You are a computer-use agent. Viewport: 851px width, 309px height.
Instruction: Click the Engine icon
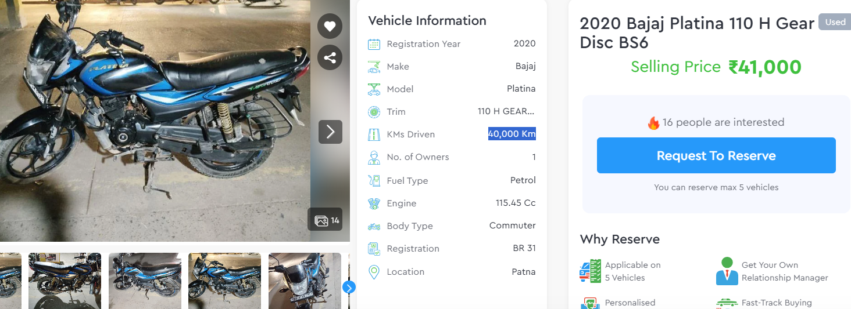tap(374, 203)
